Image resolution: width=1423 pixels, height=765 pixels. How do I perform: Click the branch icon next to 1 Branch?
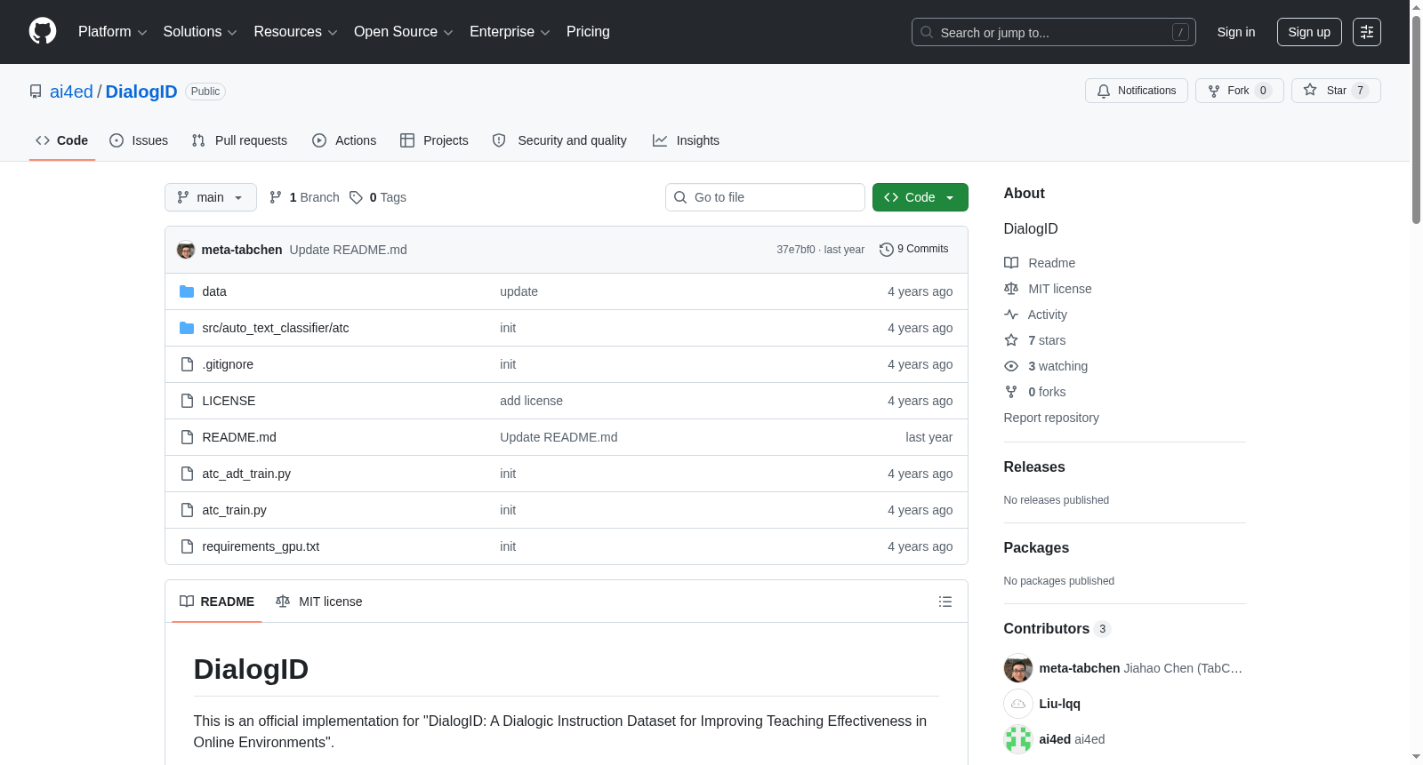pos(276,197)
